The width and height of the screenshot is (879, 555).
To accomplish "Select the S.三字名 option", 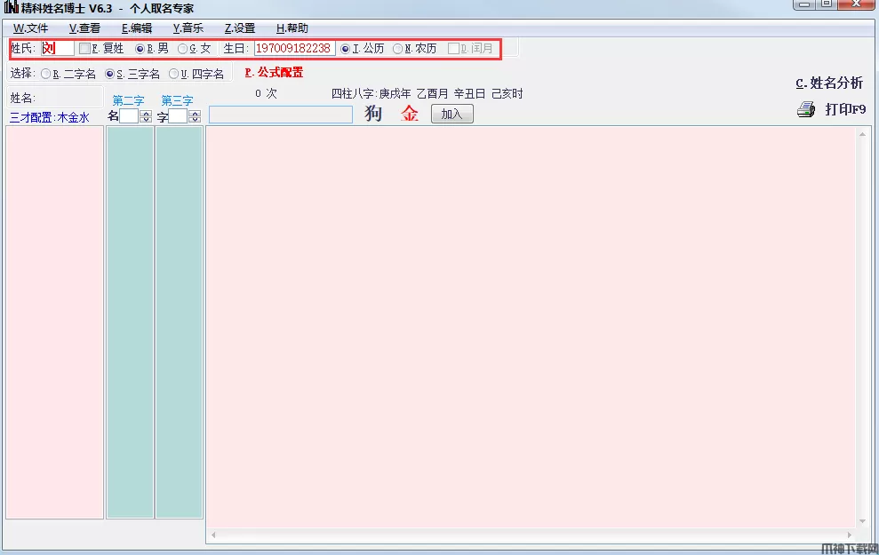I will pos(110,74).
